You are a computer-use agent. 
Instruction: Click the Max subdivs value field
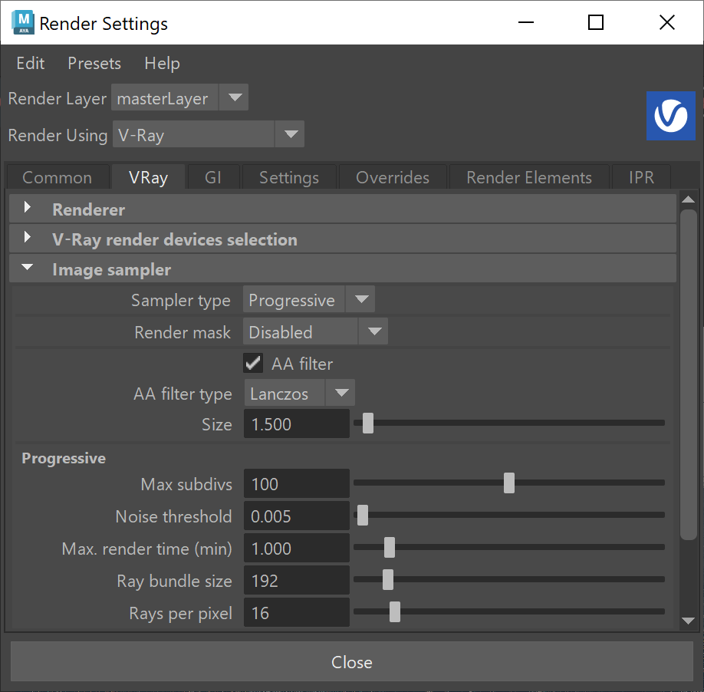(297, 483)
